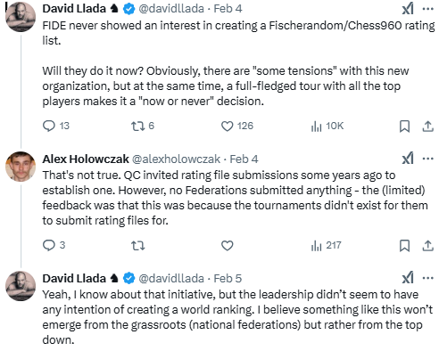Repost Alex Holowczak's tweet

[x=138, y=246]
